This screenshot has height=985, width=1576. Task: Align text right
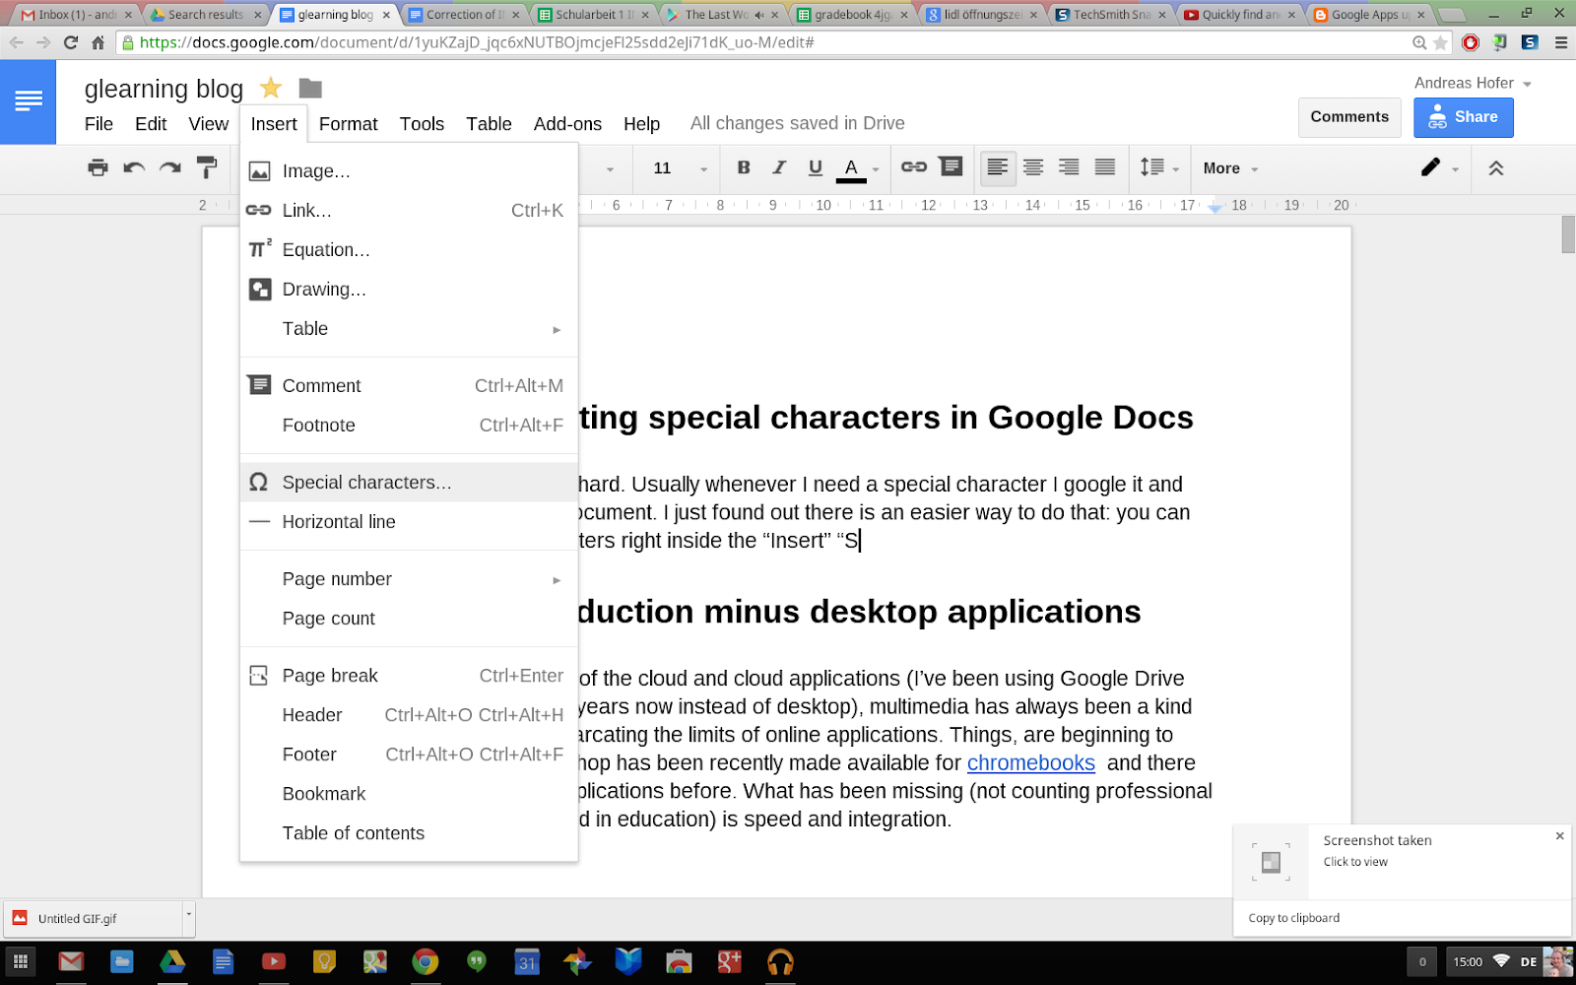tap(1069, 167)
